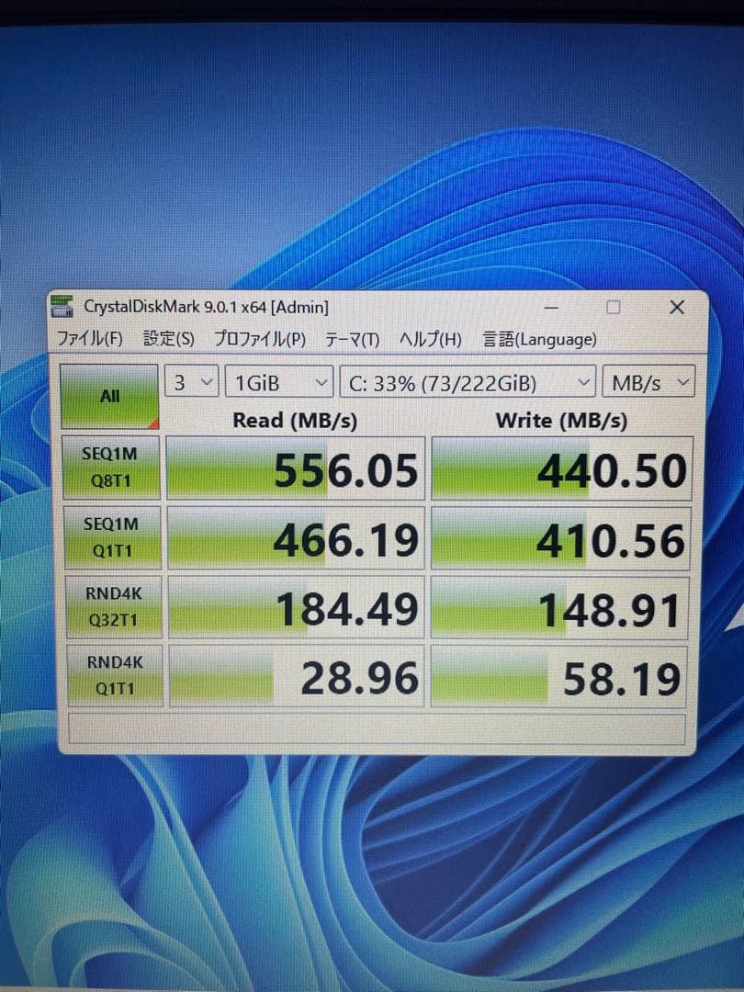Click the CrystalDiskMark title bar app icon
Viewport: 744px width, 992px height.
click(x=62, y=307)
